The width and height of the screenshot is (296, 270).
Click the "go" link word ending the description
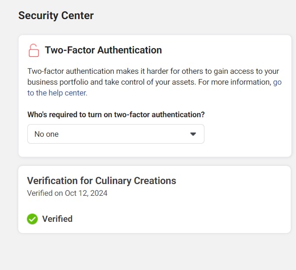point(277,82)
